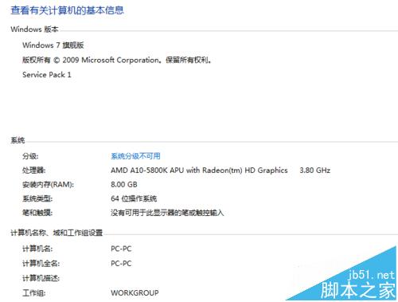Select the Service Pack 1 text
The width and height of the screenshot is (398, 302).
tap(47, 75)
